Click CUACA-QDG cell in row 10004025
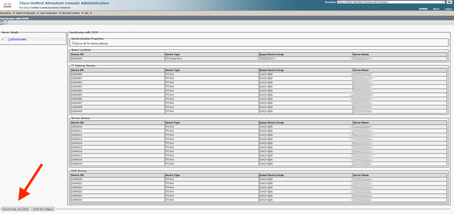This screenshot has height=214, width=454. point(306,200)
